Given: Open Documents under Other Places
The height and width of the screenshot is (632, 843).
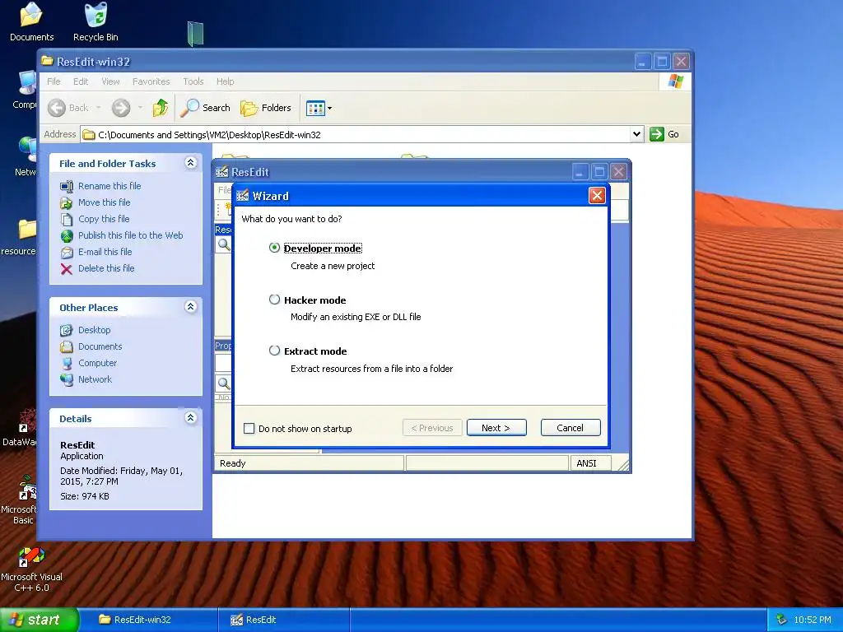Looking at the screenshot, I should [x=100, y=346].
